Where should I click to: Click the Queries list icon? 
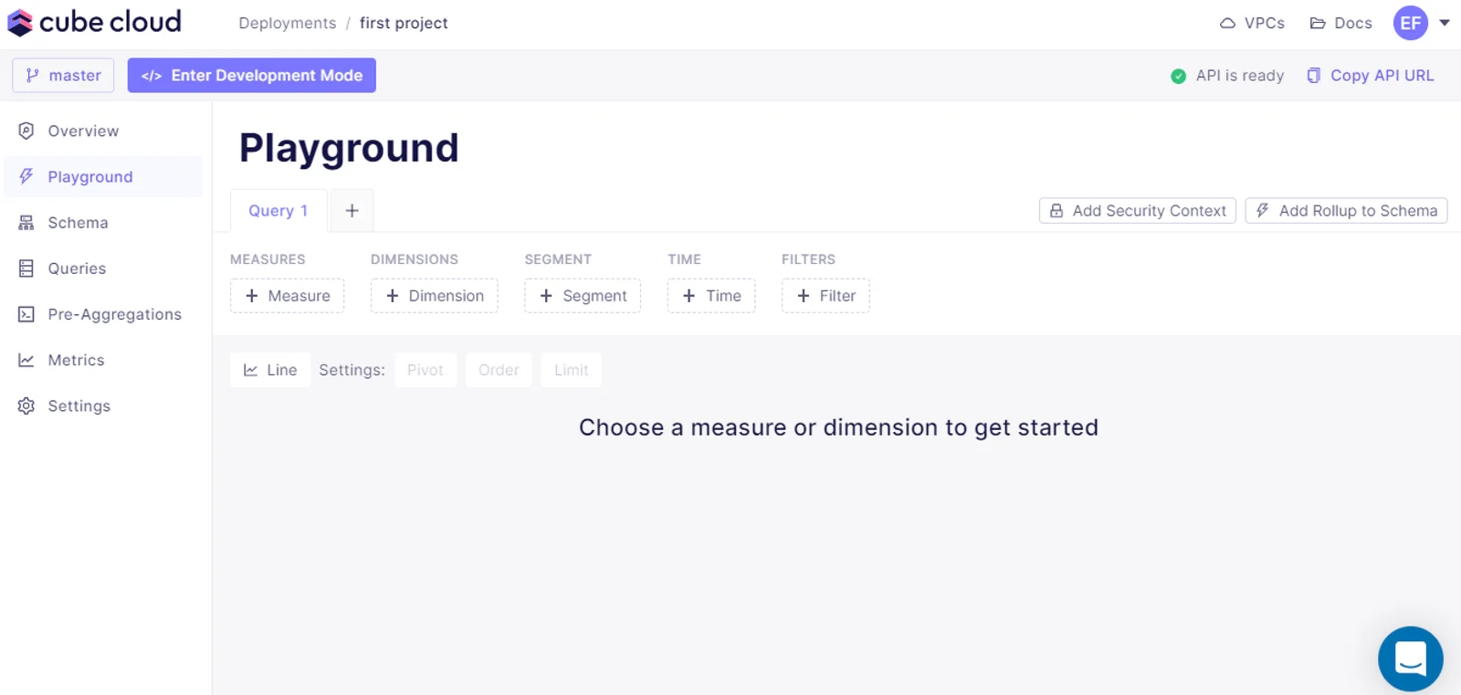click(26, 268)
